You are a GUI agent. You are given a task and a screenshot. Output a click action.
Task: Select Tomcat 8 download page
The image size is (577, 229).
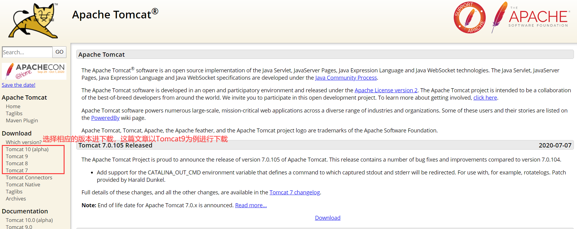tap(17, 163)
